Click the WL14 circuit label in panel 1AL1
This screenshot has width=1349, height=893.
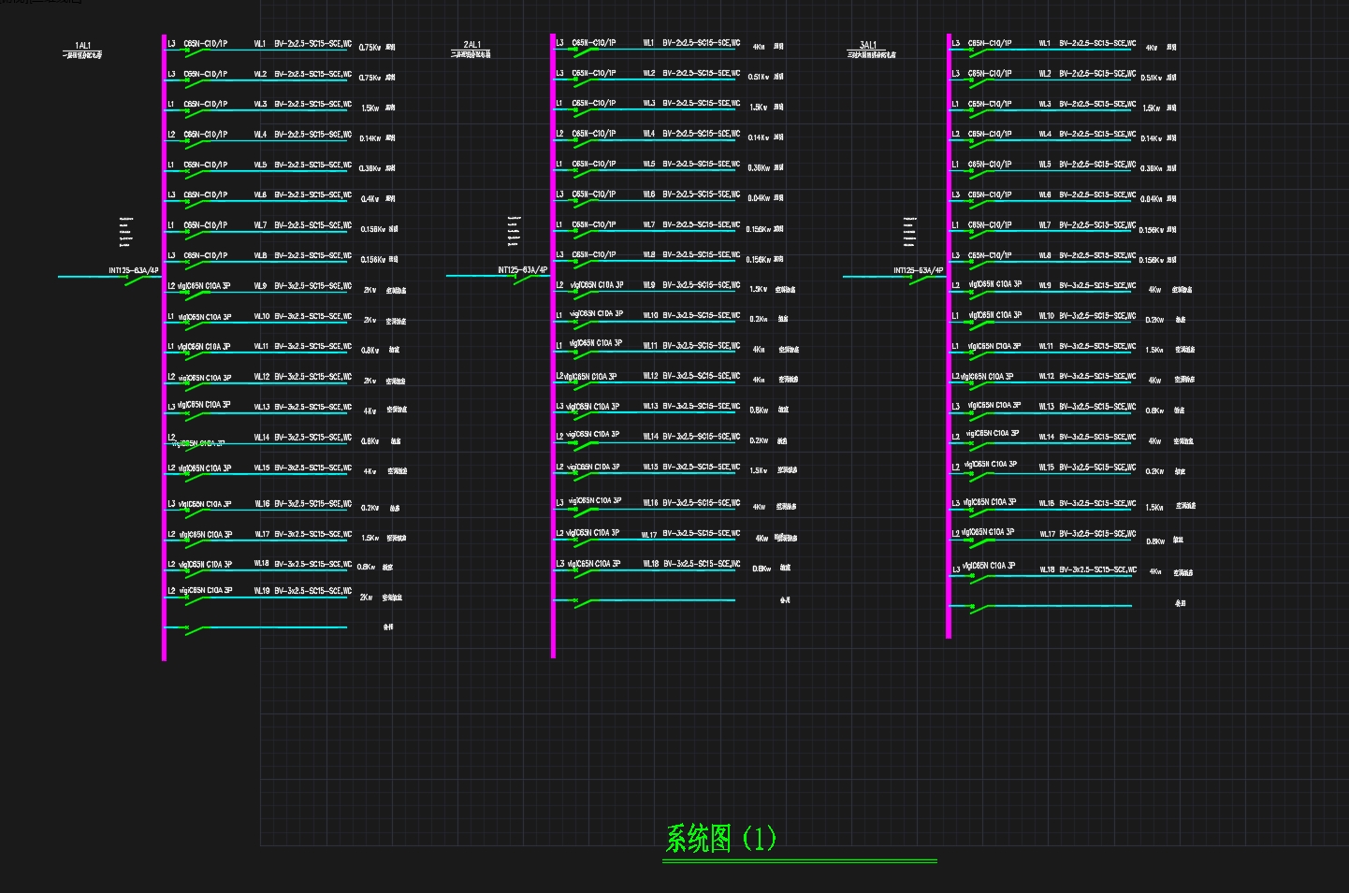(x=262, y=438)
